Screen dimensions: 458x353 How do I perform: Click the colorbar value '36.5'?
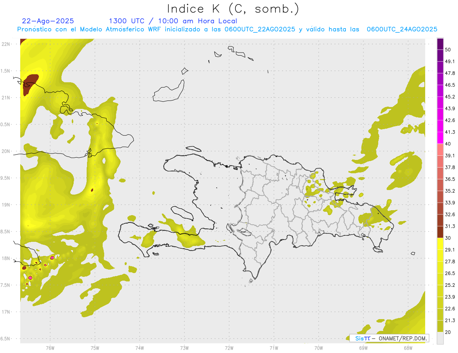tap(450, 179)
